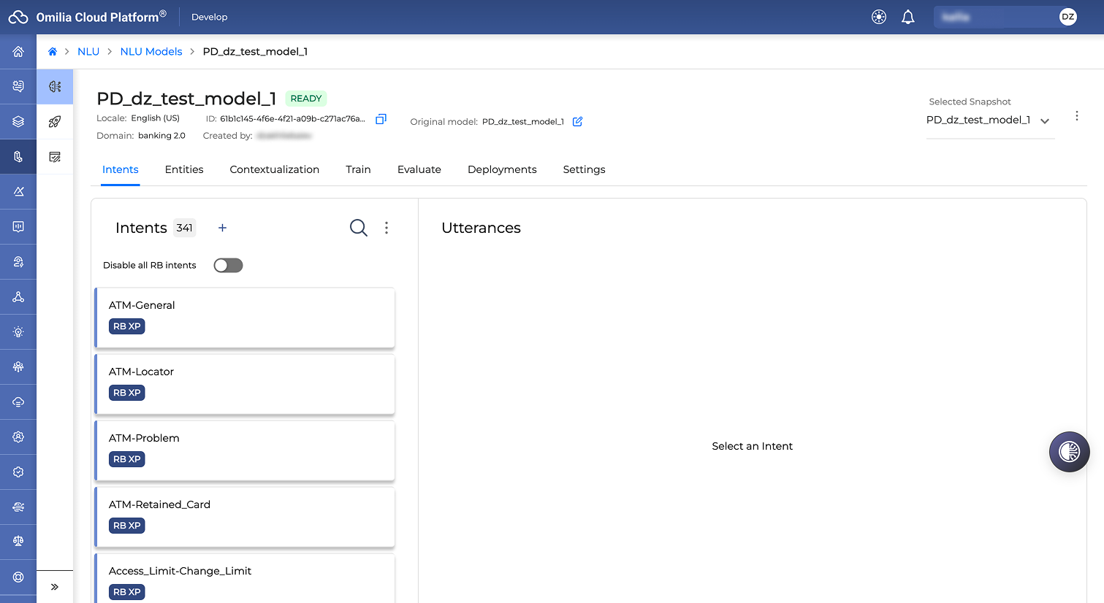This screenshot has width=1104, height=603.
Task: Search intents with magnifier icon
Action: pos(358,228)
